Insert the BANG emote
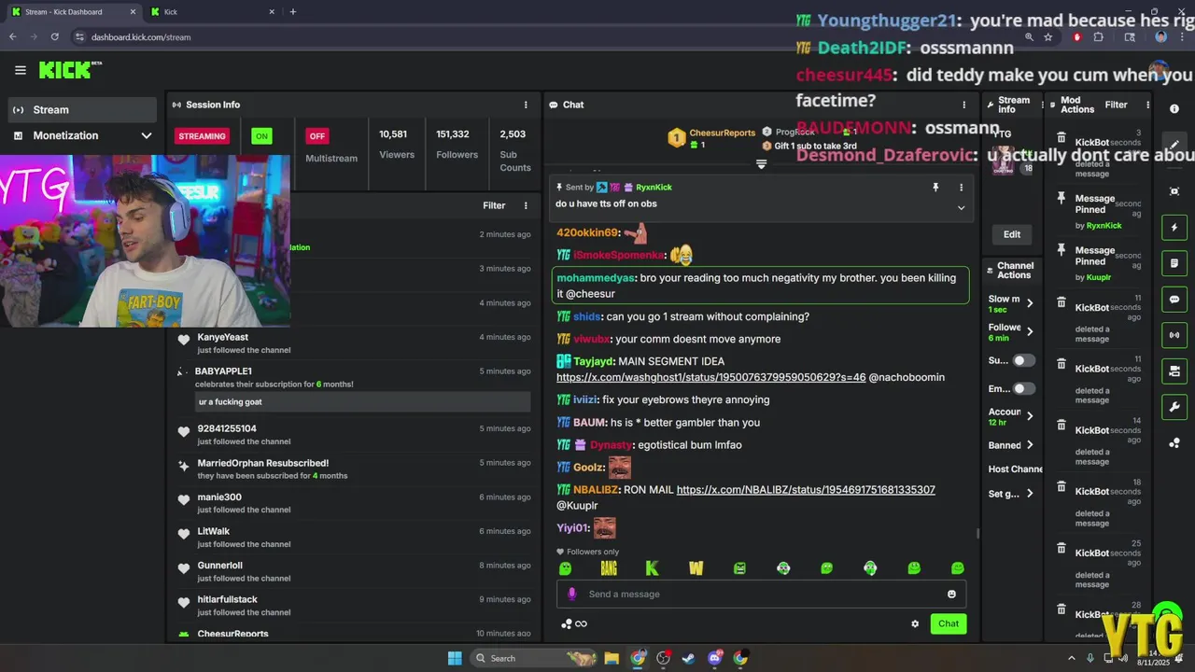1195x672 pixels. click(609, 567)
